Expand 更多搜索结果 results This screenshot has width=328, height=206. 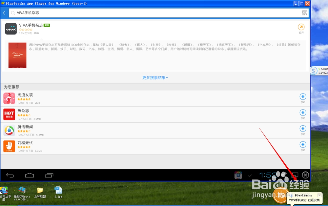(155, 78)
